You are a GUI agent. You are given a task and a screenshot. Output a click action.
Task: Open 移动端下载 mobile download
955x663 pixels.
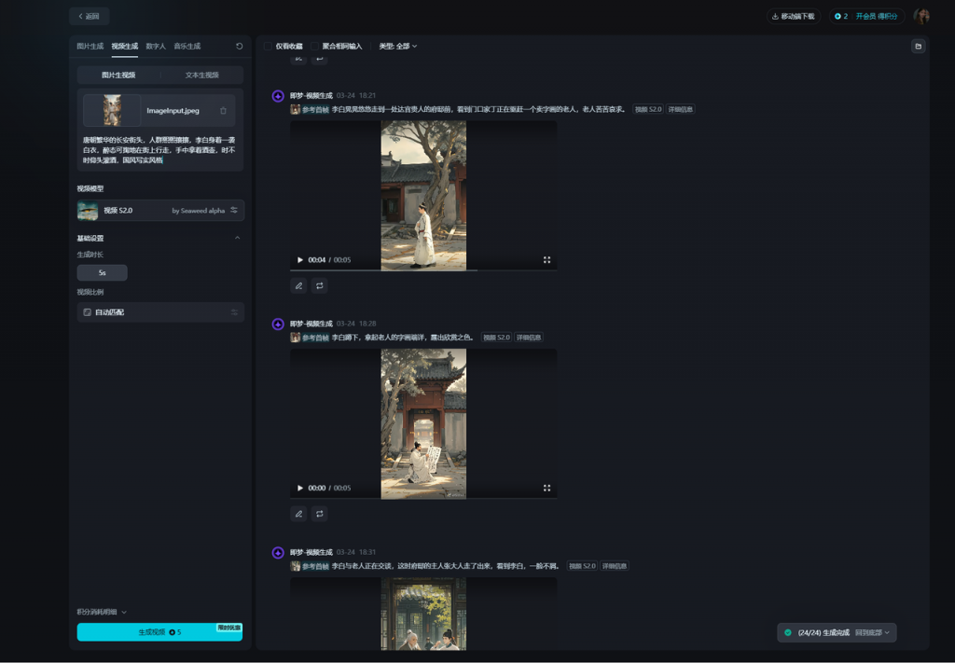[793, 17]
